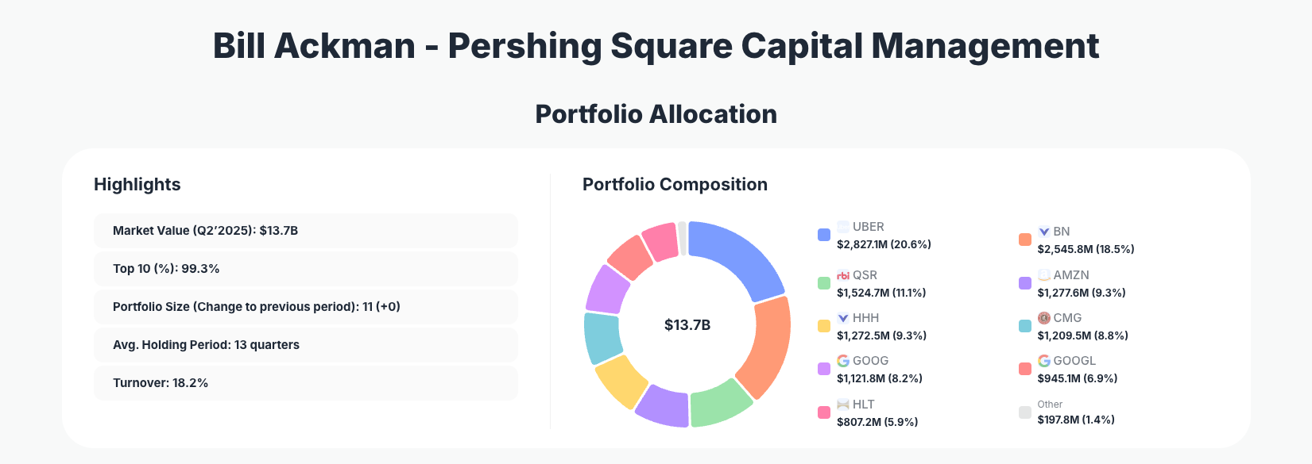Select the orange BN legend swatch
This screenshot has width=1312, height=464.
click(1025, 240)
